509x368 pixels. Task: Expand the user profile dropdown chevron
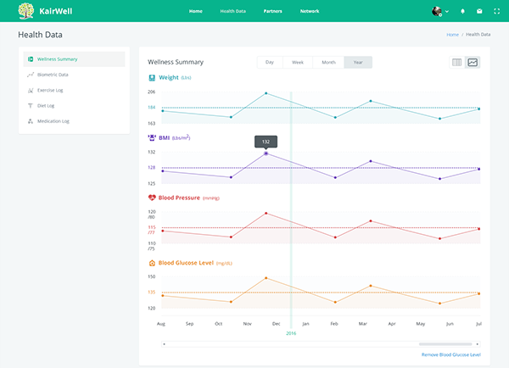(x=447, y=11)
